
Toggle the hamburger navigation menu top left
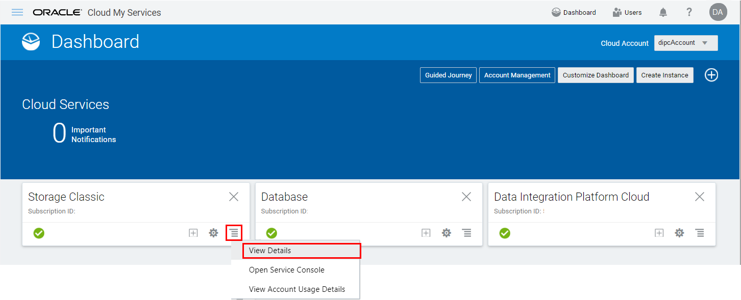[17, 12]
